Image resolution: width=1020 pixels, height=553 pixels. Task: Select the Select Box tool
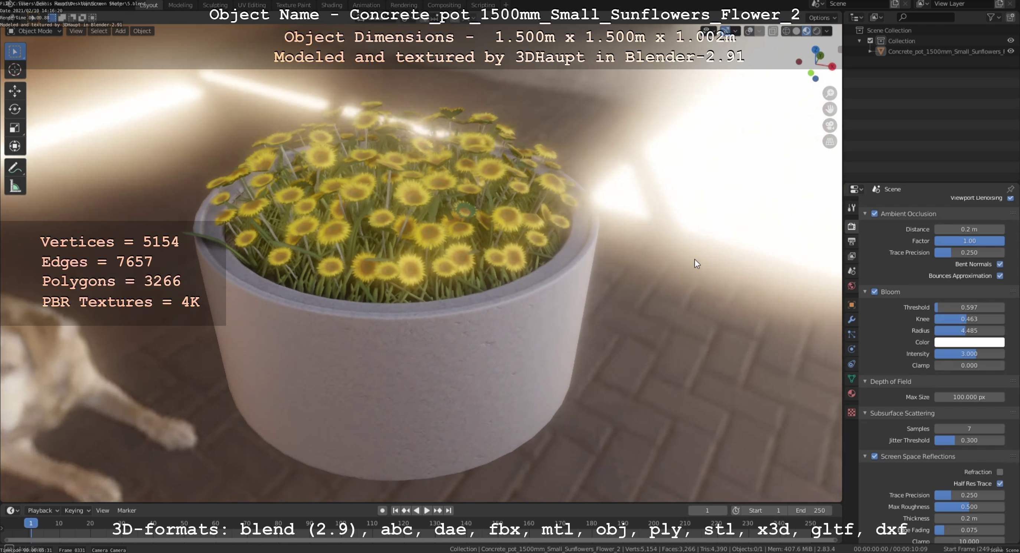pos(15,52)
